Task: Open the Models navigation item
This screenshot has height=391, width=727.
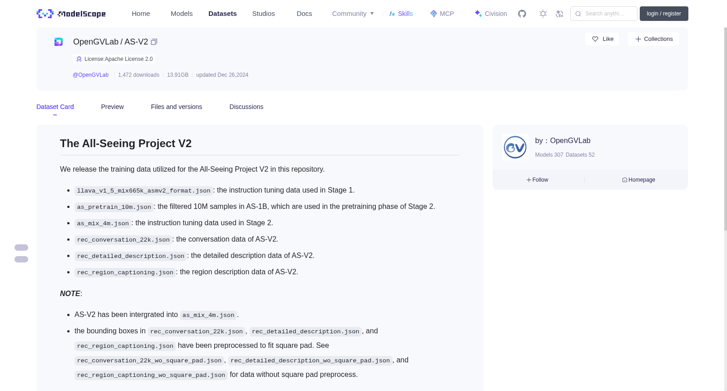Action: (182, 14)
